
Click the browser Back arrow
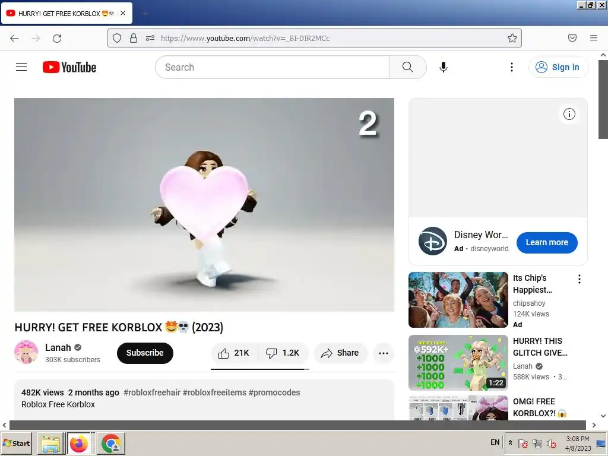[14, 38]
